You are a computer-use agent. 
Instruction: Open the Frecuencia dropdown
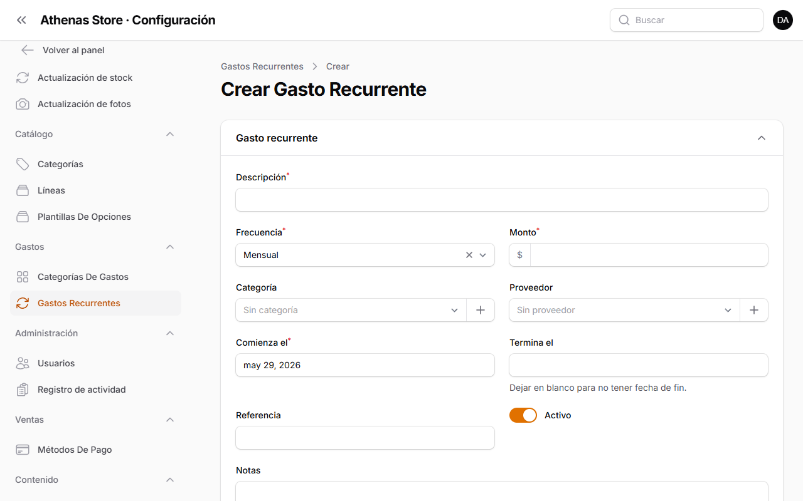(x=365, y=255)
